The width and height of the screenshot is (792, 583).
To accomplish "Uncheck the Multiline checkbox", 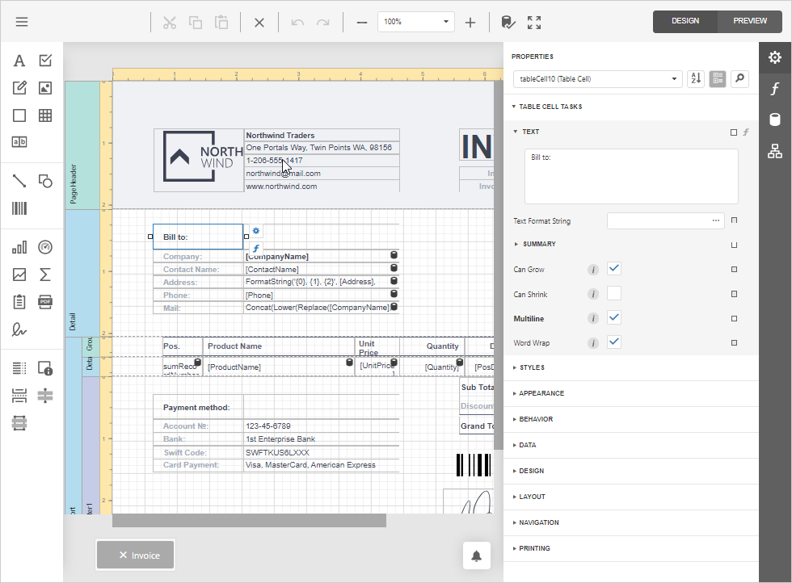I will 614,317.
